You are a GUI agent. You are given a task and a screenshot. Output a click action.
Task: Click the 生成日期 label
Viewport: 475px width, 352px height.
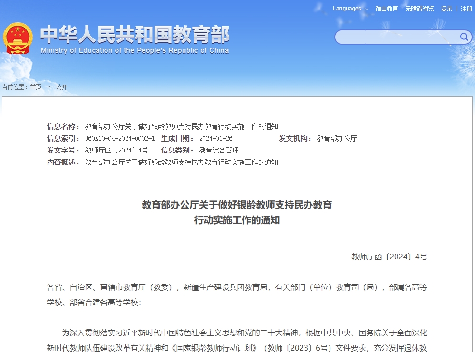177,138
